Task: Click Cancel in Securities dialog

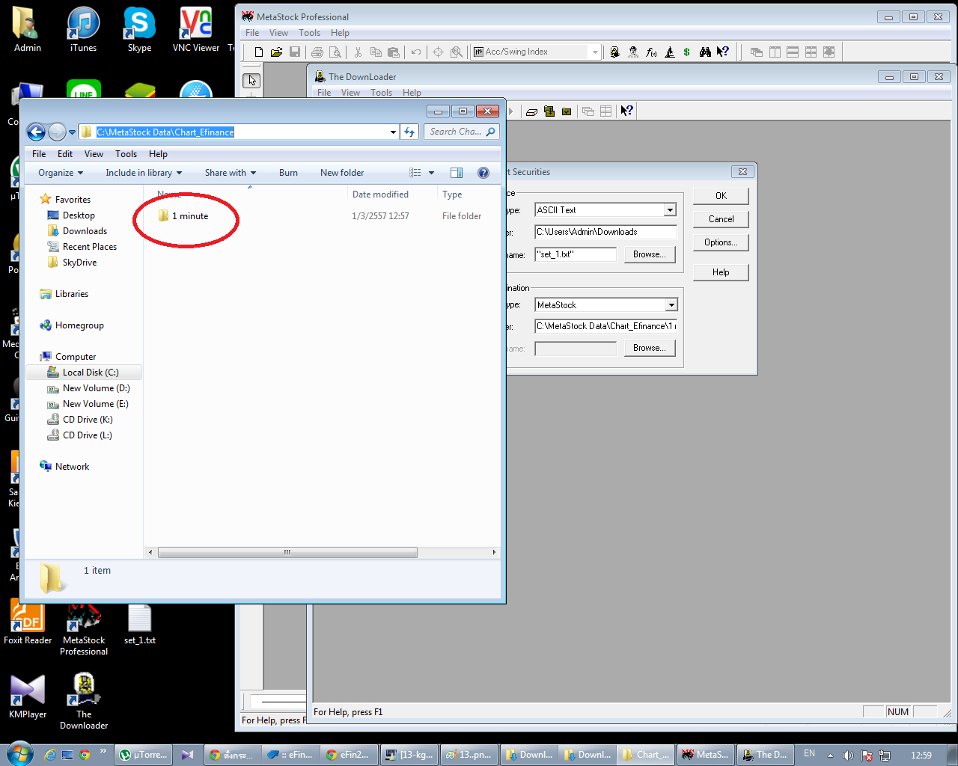Action: (x=721, y=219)
